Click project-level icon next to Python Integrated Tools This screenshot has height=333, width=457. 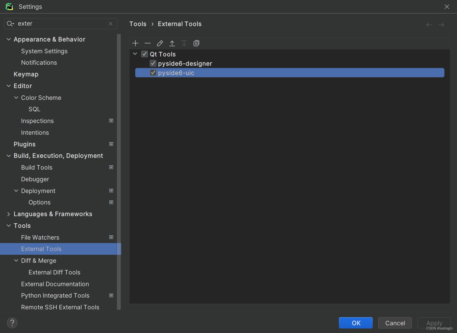[x=111, y=295]
